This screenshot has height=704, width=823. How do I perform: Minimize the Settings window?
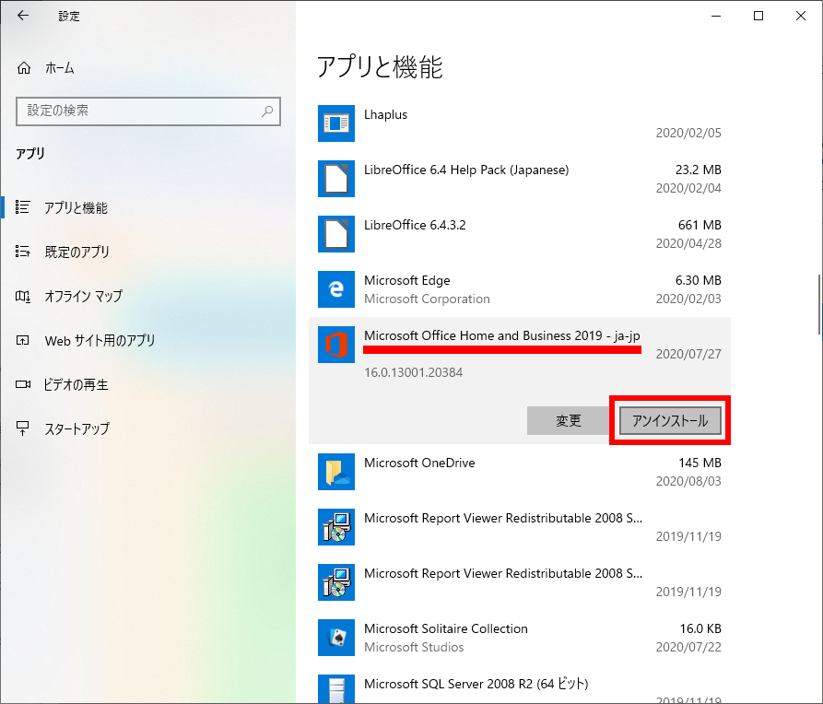(716, 16)
